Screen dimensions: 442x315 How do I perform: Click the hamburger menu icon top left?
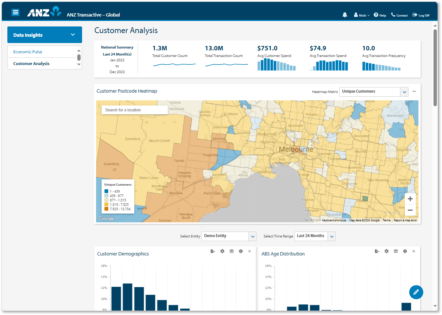pyautogui.click(x=15, y=12)
